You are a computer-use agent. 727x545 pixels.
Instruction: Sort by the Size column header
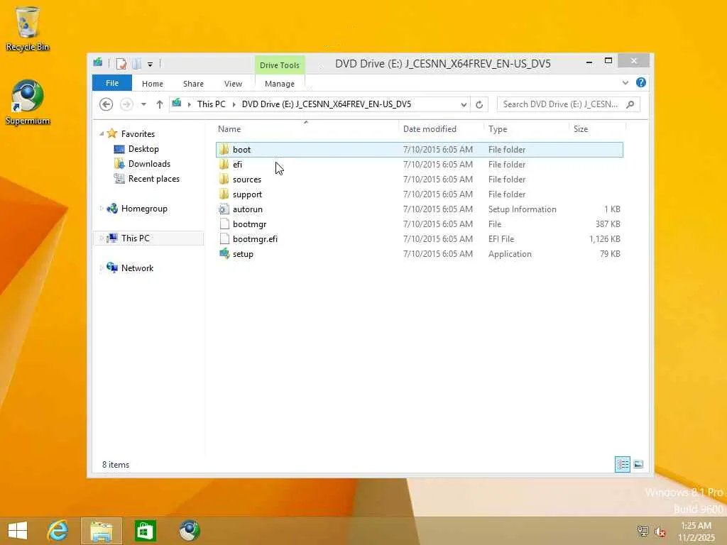[597, 129]
